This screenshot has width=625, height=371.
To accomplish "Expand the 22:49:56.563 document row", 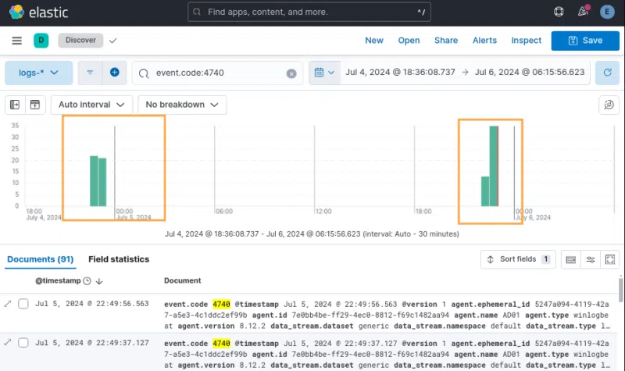I will tap(8, 304).
